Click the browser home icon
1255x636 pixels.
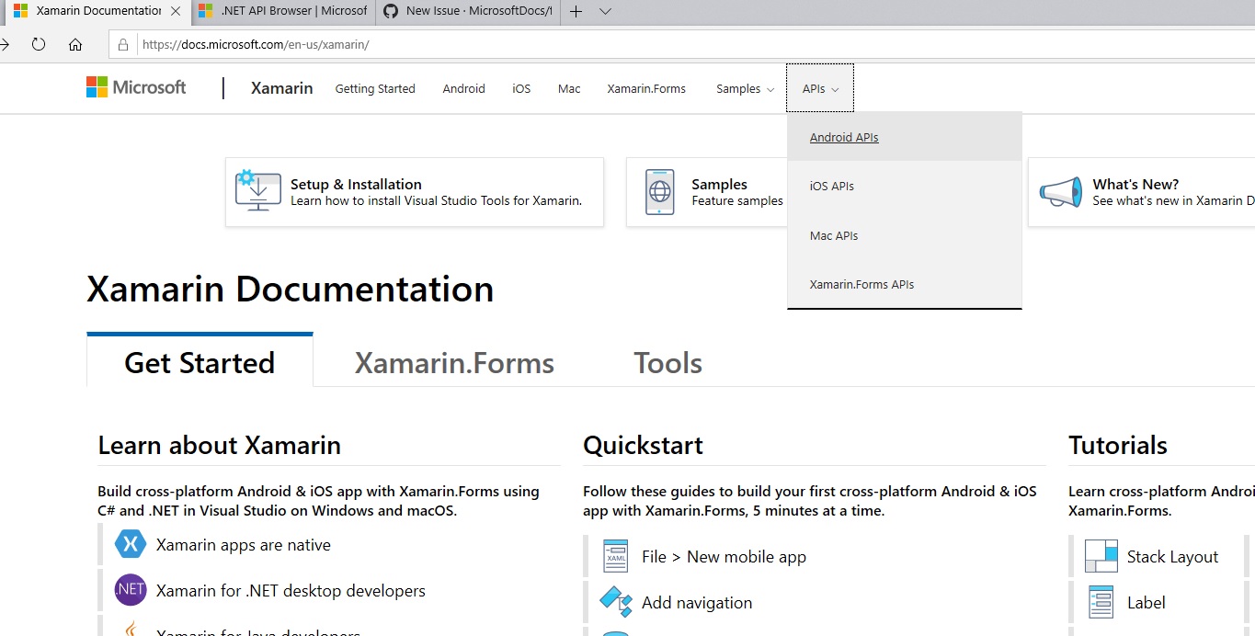coord(75,44)
